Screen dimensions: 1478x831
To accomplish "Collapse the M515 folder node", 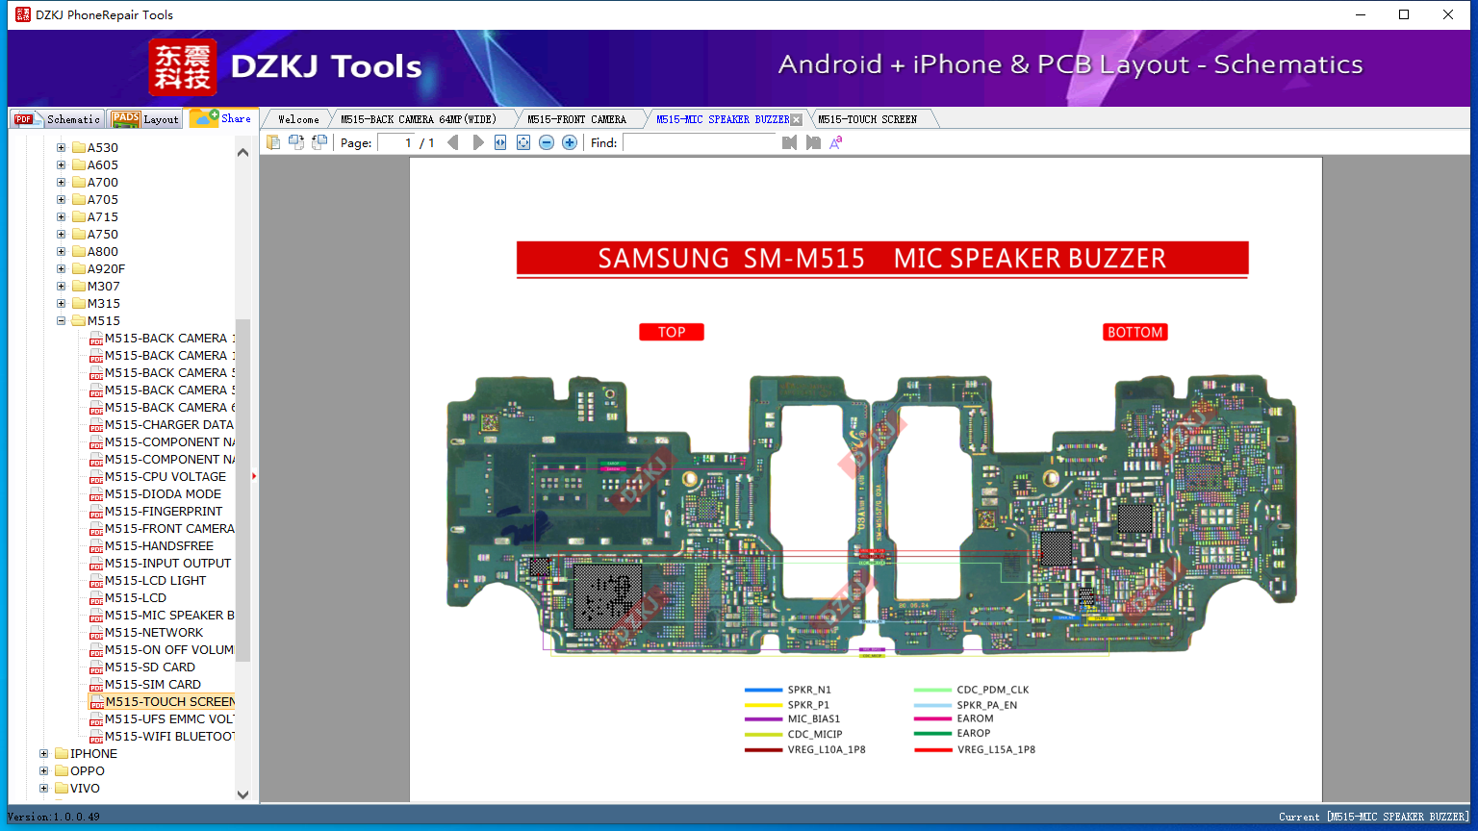I will click(61, 321).
